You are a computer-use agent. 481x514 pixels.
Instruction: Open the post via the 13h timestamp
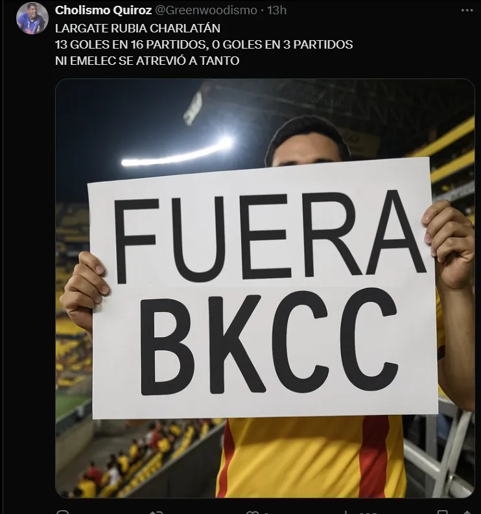coord(277,10)
